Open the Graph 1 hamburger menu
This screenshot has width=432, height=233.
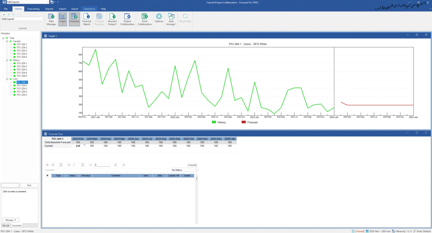(46, 36)
